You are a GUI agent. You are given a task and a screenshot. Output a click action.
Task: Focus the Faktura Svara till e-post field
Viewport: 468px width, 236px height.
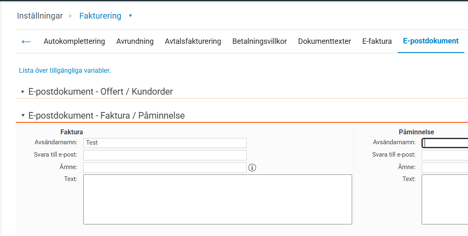pos(165,155)
